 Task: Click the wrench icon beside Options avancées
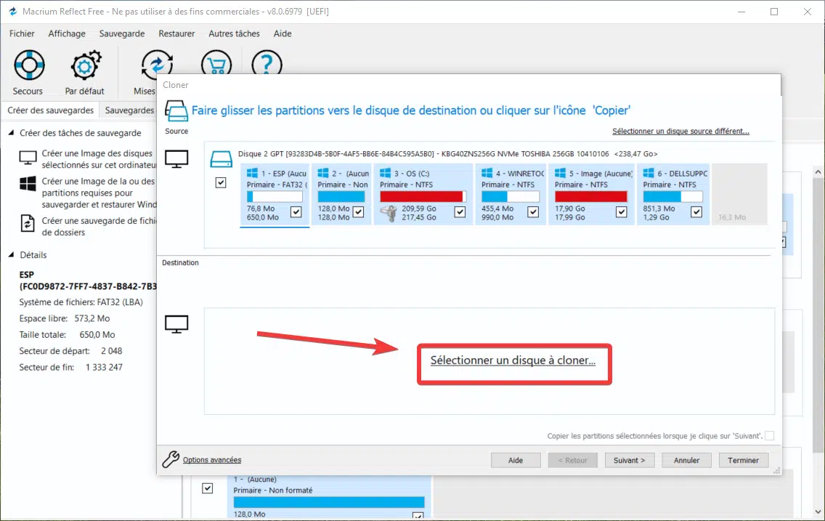[171, 459]
